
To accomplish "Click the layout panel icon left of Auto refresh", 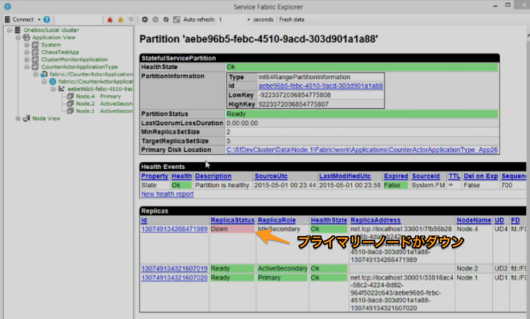I will point(176,19).
